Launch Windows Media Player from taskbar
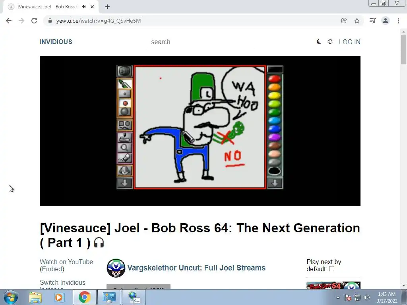 tap(59, 297)
